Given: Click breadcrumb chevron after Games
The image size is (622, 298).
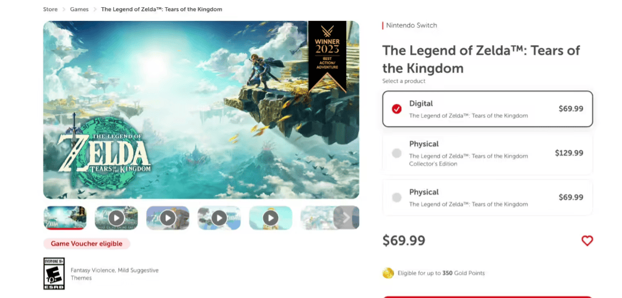Looking at the screenshot, I should 95,9.
